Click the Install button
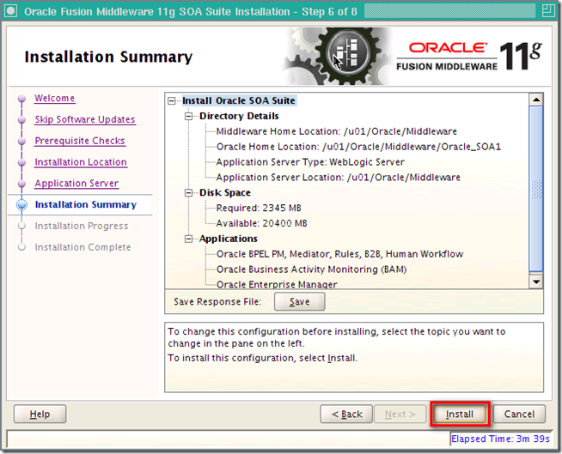 [x=460, y=415]
